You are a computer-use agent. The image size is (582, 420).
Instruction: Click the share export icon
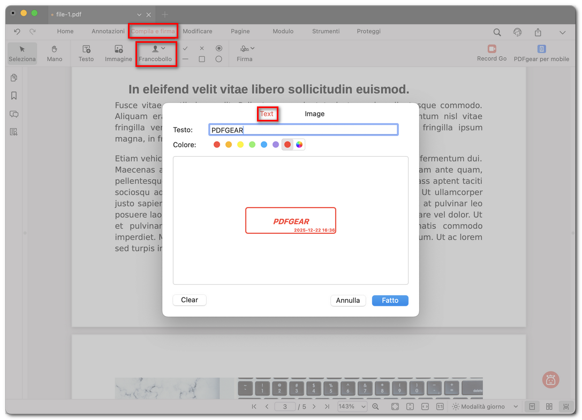(x=538, y=32)
